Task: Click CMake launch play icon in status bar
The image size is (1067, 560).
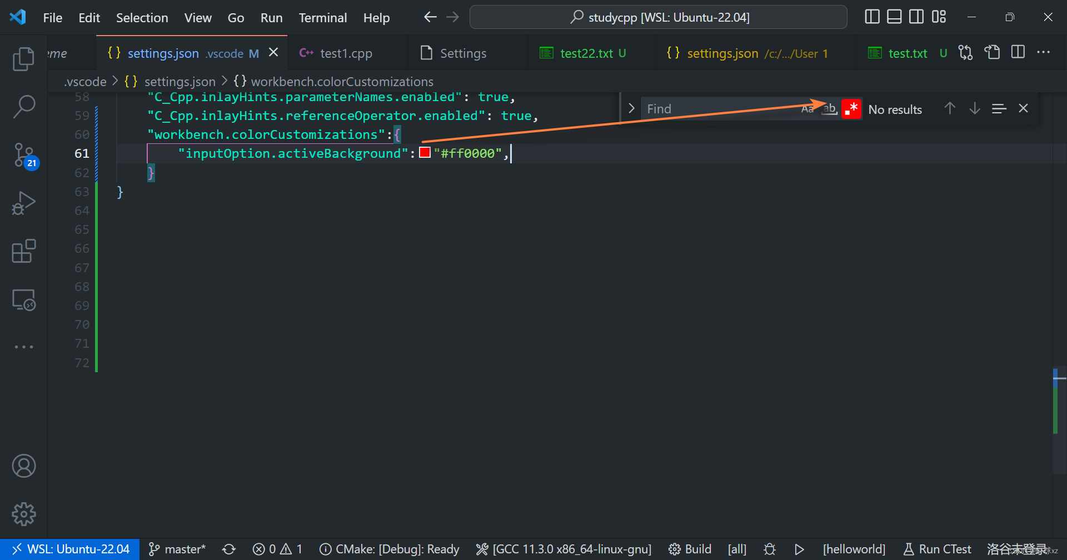Action: click(799, 549)
